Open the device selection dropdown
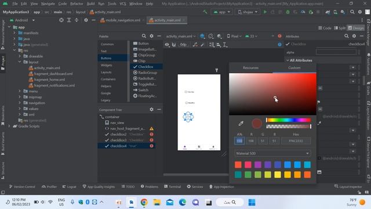This screenshot has width=371, height=209. click(x=248, y=12)
